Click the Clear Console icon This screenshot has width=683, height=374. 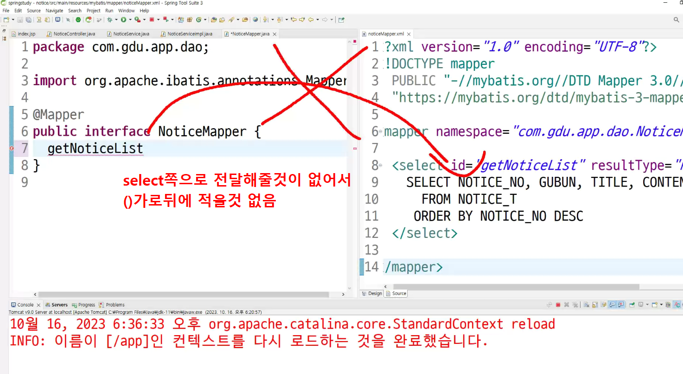pos(587,305)
